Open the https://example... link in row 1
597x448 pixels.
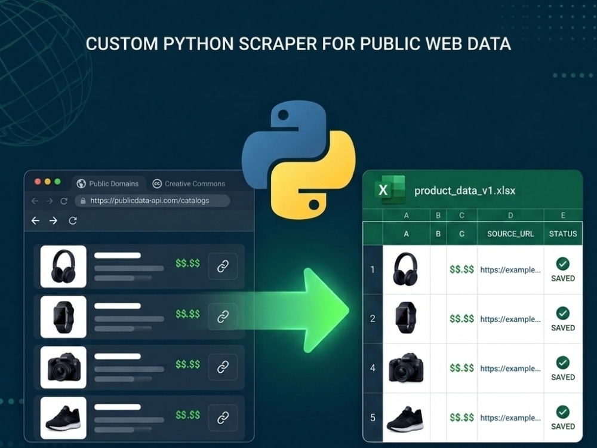coord(510,270)
